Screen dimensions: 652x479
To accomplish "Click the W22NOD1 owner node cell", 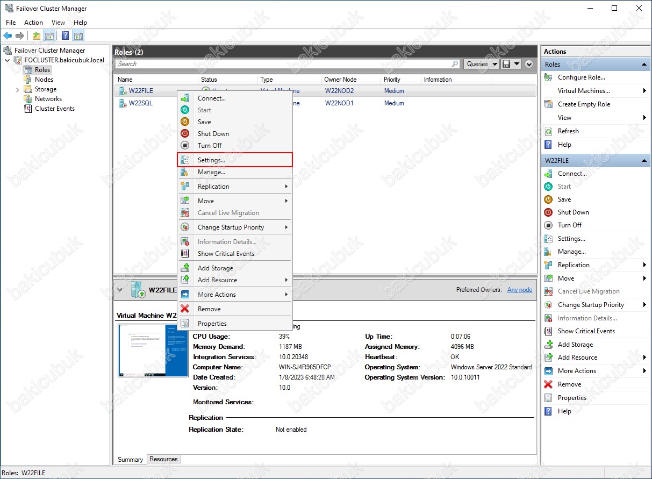I will click(339, 103).
